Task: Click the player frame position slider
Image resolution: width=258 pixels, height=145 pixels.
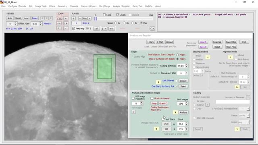Action: pos(124,19)
